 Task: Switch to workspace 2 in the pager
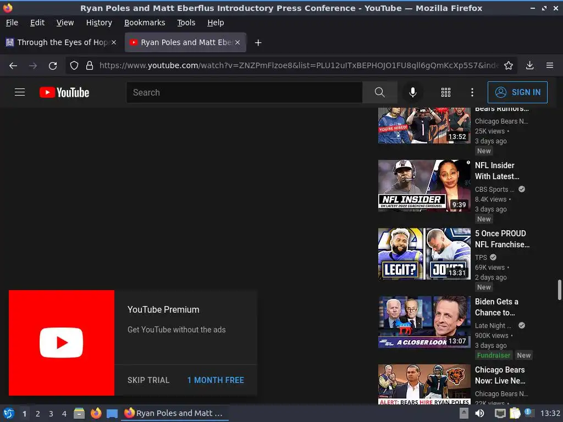37,414
